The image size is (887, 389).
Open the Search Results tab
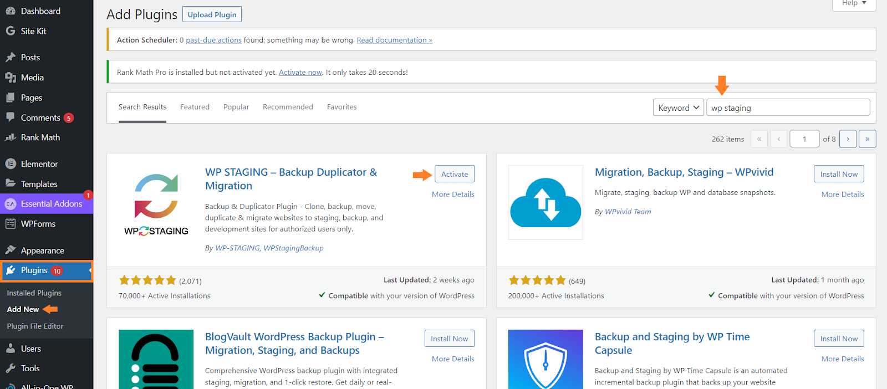[x=142, y=107]
